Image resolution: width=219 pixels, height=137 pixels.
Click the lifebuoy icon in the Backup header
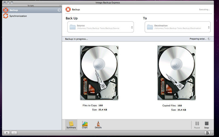[68, 9]
